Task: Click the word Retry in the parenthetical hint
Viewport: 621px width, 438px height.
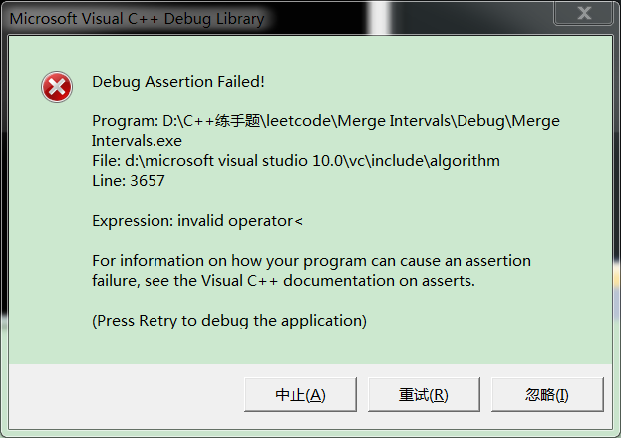Action: (158, 321)
